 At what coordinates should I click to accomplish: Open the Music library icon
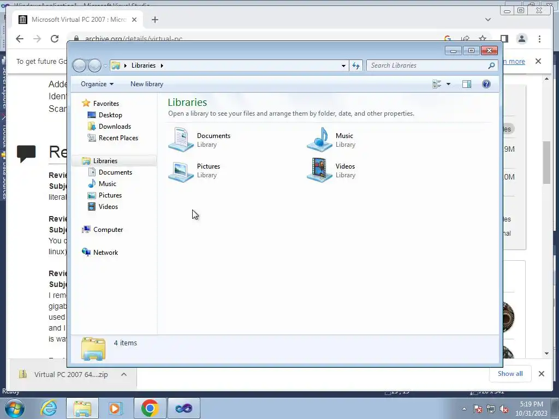point(319,140)
